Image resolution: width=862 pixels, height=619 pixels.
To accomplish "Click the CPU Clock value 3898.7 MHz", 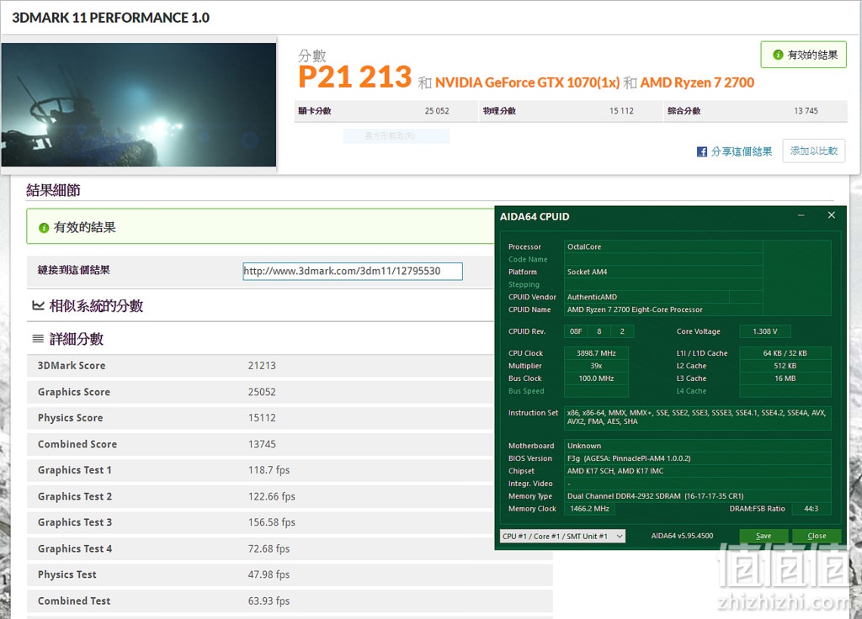I will coord(596,354).
